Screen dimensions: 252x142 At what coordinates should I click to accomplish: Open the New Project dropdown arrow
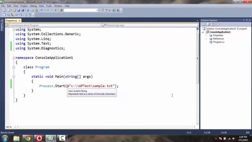[x=11, y=10]
